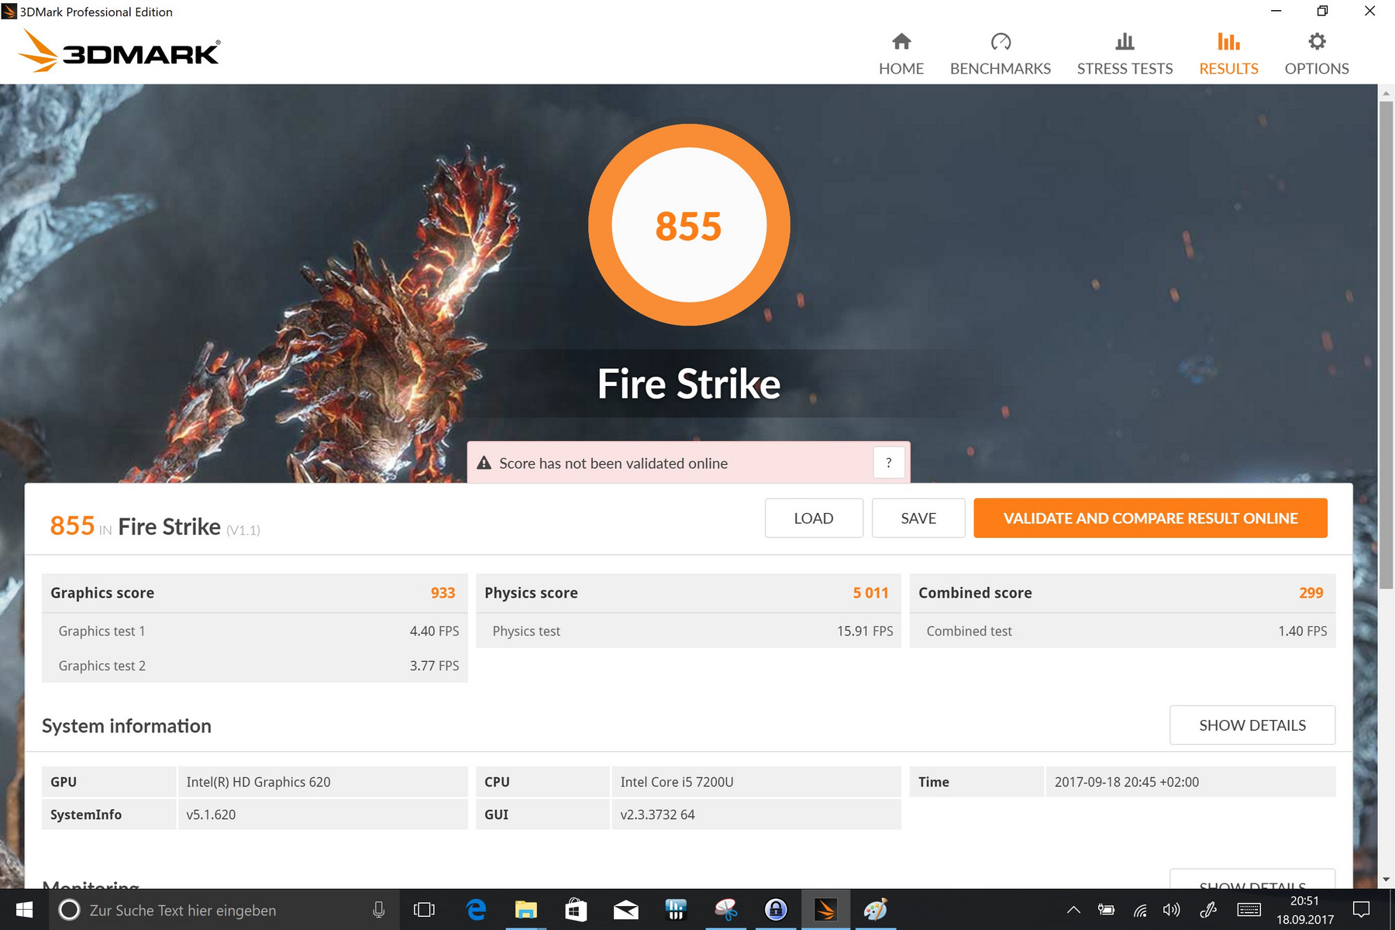Open the Stress Tests chart icon

click(1125, 42)
